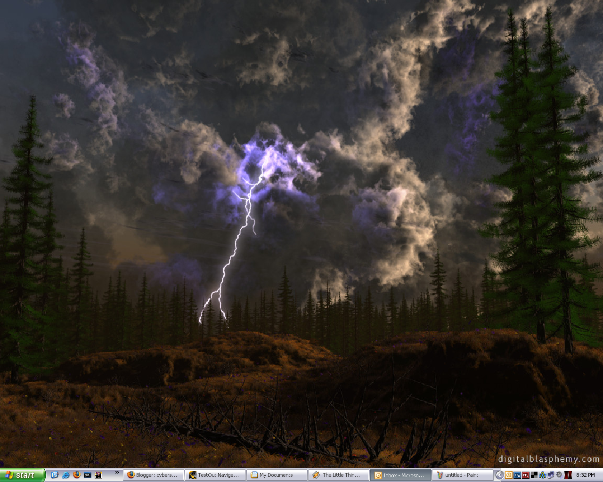The width and height of the screenshot is (603, 482).
Task: Open the Windows Start menu
Action: [22, 475]
